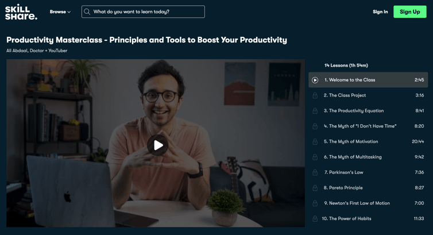Click lock icon next to The Power of Habits
This screenshot has width=433, height=235.
pyautogui.click(x=315, y=219)
